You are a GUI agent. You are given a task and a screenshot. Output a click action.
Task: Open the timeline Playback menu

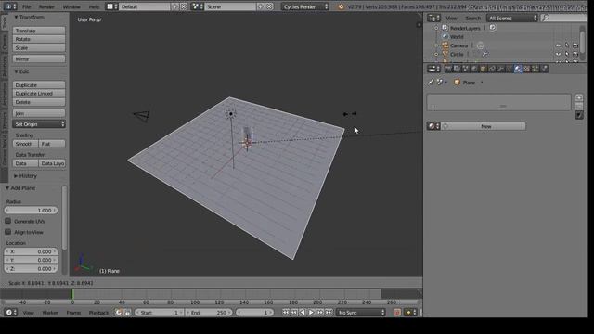point(98,313)
